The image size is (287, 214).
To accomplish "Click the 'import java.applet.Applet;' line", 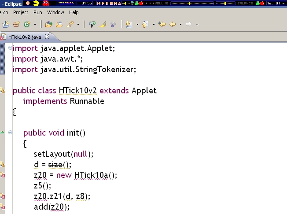I will (x=64, y=48).
